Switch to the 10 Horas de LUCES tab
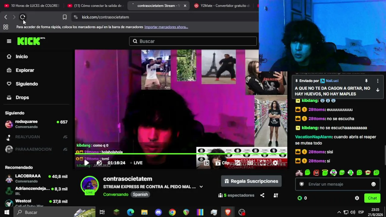The width and height of the screenshot is (386, 217). click(32, 6)
